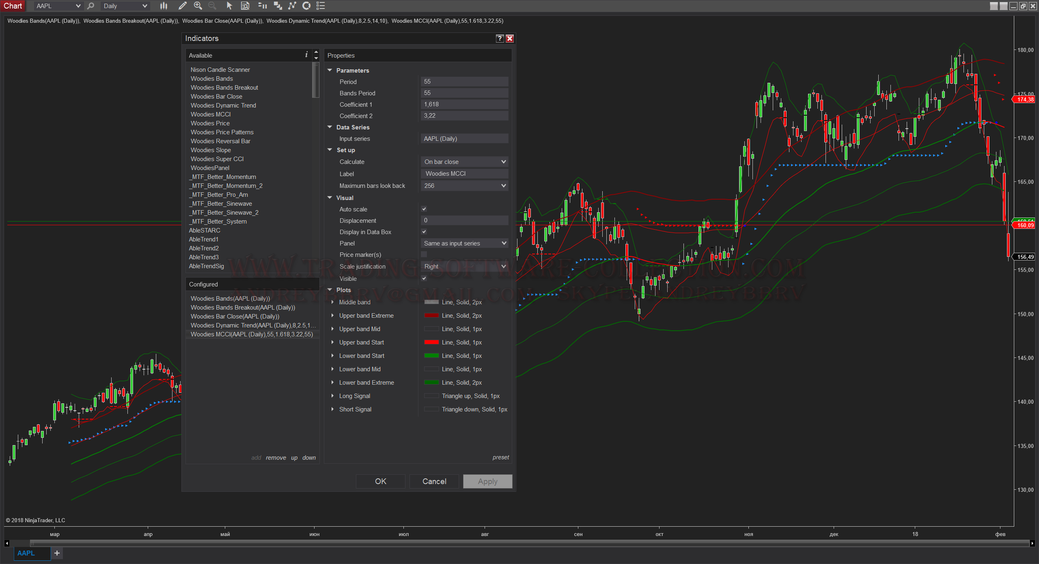Expand the Middle band plot settings
This screenshot has height=564, width=1039.
332,302
